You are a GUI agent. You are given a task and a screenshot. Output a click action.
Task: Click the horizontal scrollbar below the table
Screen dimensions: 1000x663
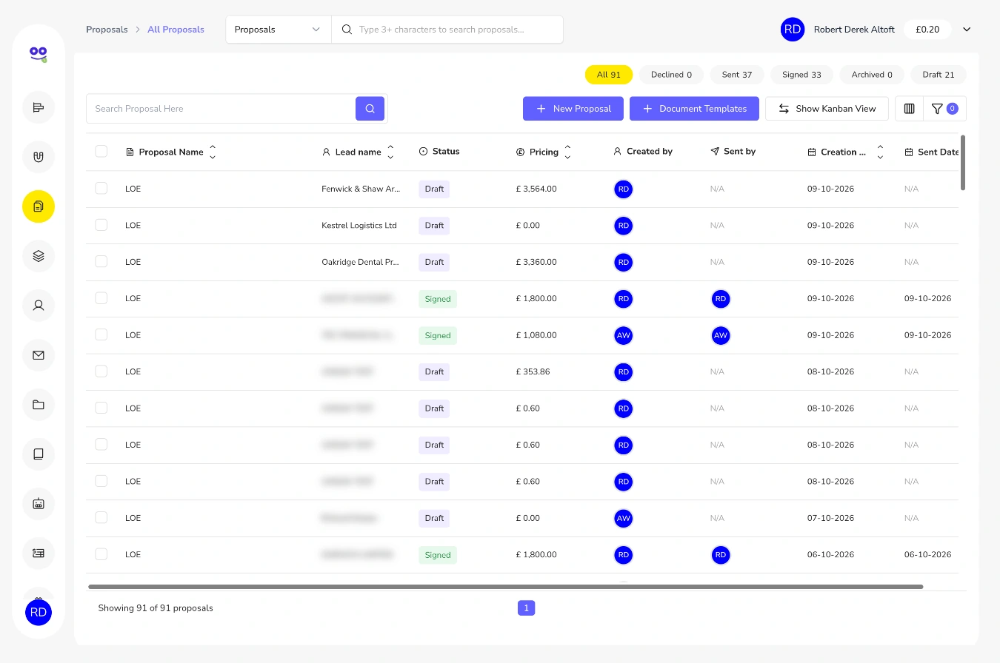506,587
